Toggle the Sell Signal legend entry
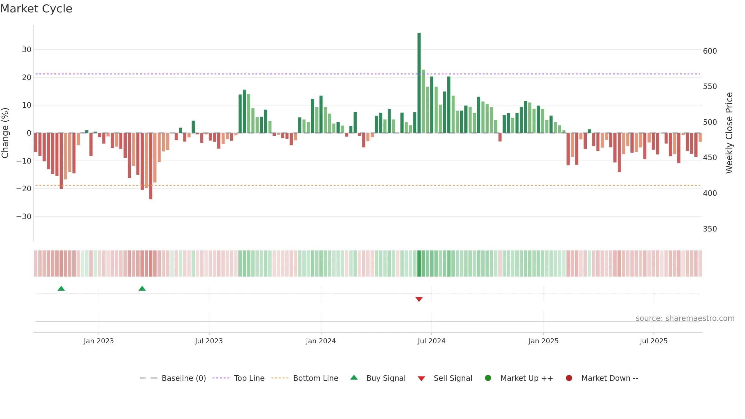 [x=445, y=378]
